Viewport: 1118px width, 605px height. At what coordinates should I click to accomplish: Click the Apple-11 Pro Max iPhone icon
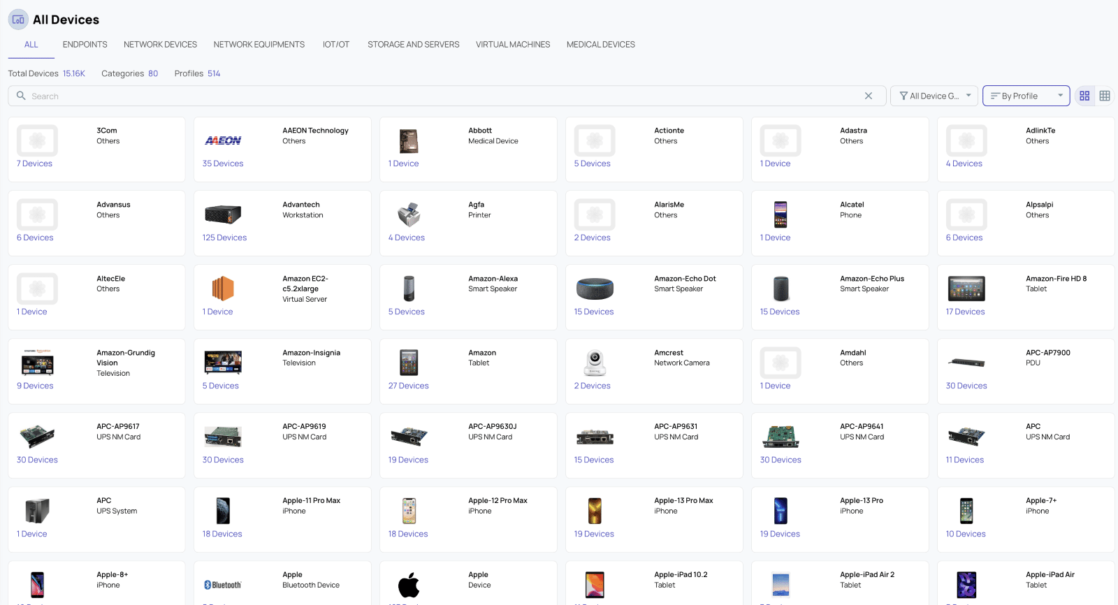point(223,511)
